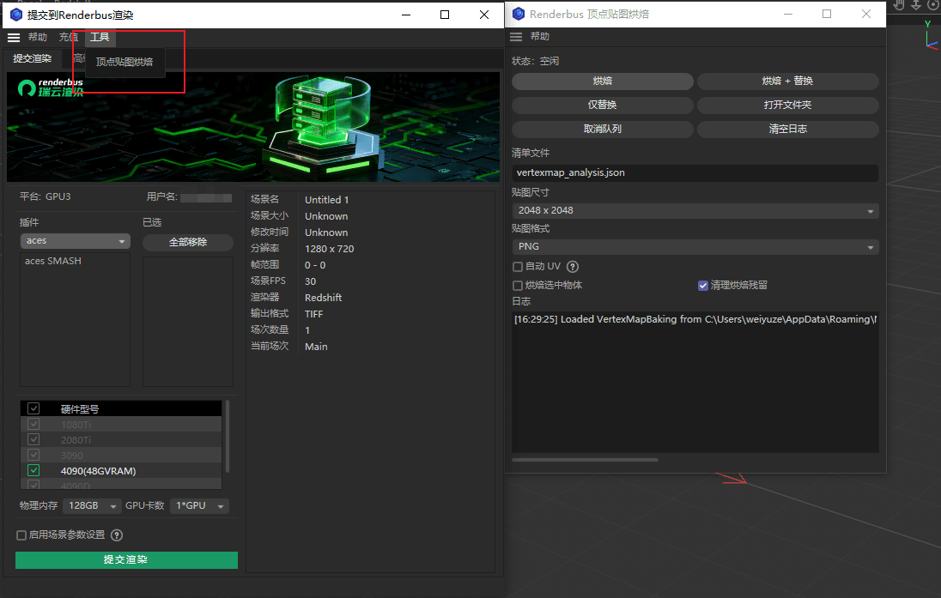
Task: Click the Loaded VertexMapBaking log entry
Action: coord(695,319)
